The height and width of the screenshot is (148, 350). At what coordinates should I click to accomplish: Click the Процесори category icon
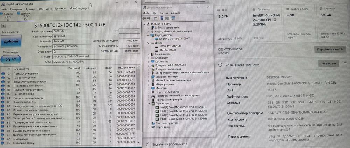153,103
